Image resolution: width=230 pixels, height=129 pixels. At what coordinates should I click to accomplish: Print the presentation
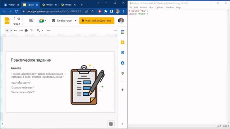pos(26,30)
